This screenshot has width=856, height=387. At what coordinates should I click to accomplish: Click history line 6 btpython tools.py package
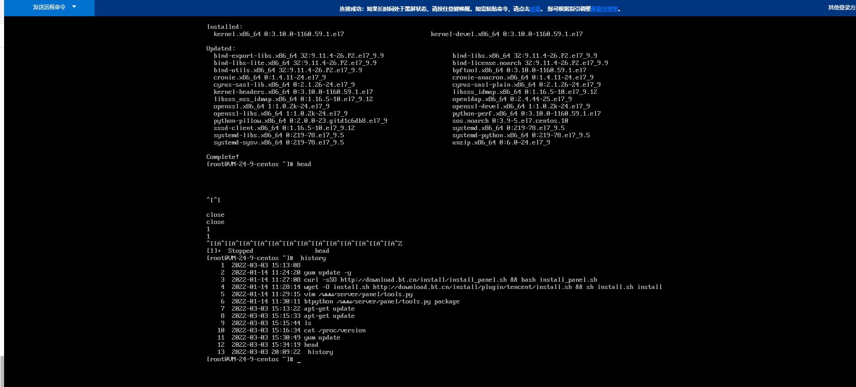[x=340, y=302]
